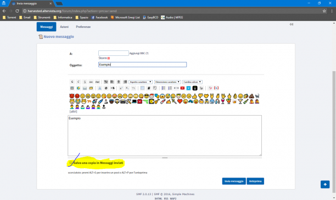Open the Azioni menu
The image size is (336, 200).
pos(64,27)
